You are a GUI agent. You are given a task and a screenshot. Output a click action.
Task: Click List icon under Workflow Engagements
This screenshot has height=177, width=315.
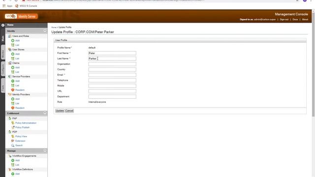(x=13, y=165)
